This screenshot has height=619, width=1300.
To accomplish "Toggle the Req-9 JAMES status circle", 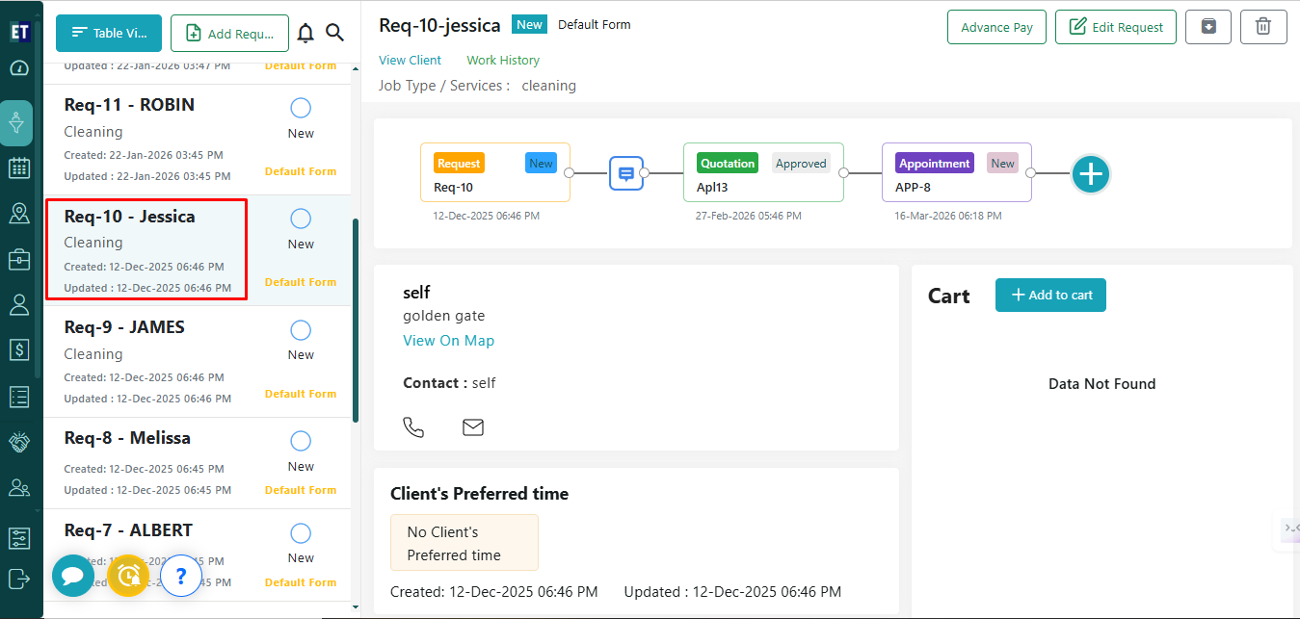I will pos(301,330).
